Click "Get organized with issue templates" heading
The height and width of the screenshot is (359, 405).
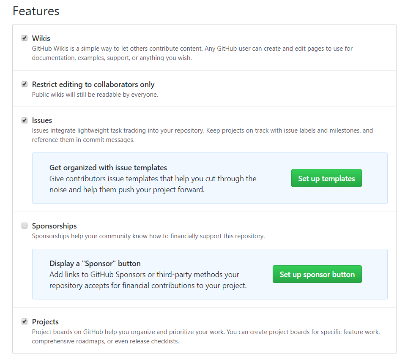click(x=108, y=168)
